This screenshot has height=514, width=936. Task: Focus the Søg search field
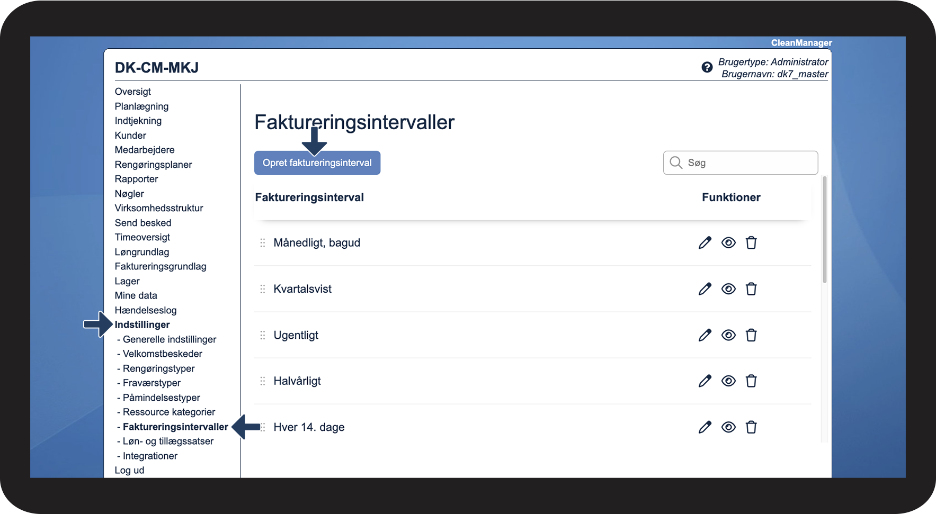[747, 163]
